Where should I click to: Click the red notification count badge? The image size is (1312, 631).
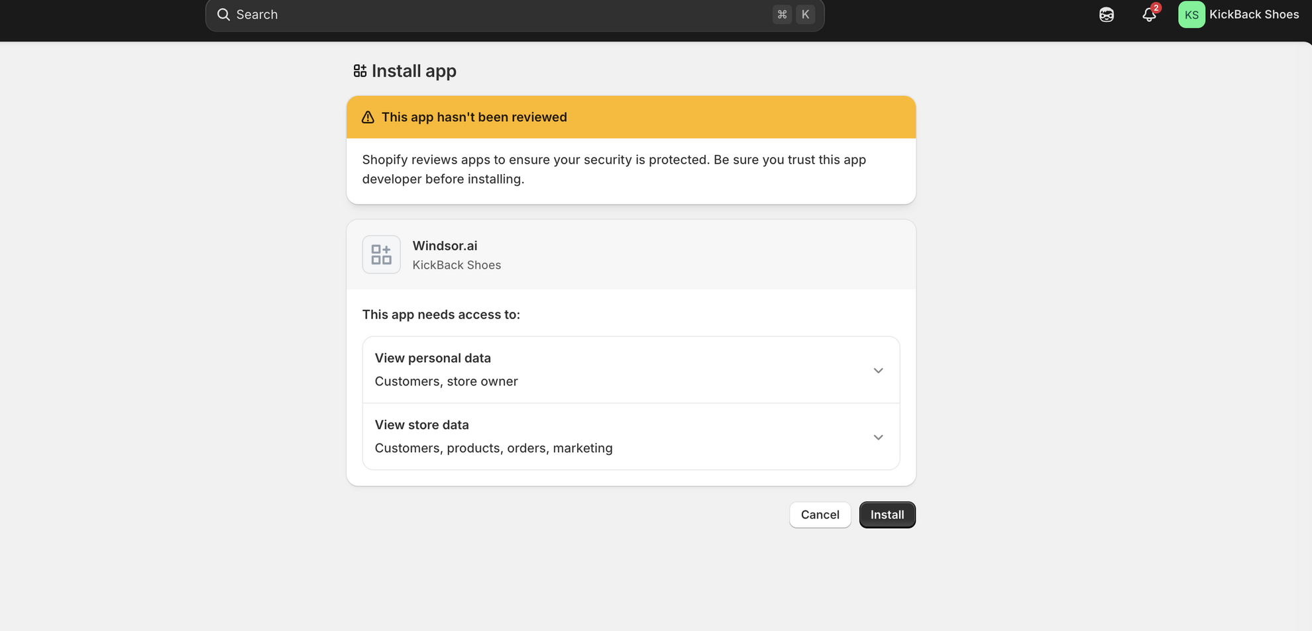[1156, 8]
